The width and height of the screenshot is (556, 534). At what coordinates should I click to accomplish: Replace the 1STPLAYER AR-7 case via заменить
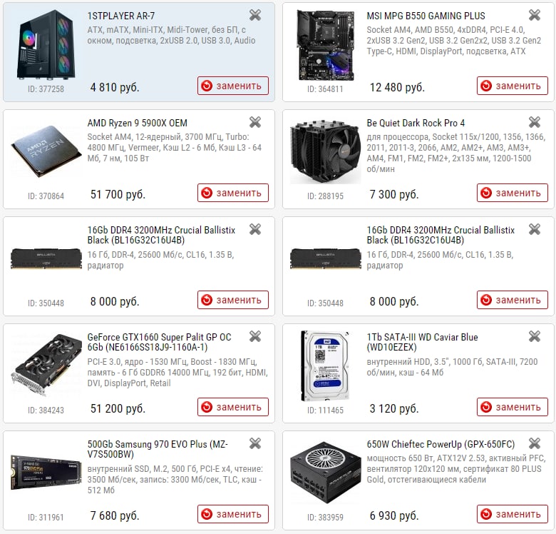coord(233,86)
